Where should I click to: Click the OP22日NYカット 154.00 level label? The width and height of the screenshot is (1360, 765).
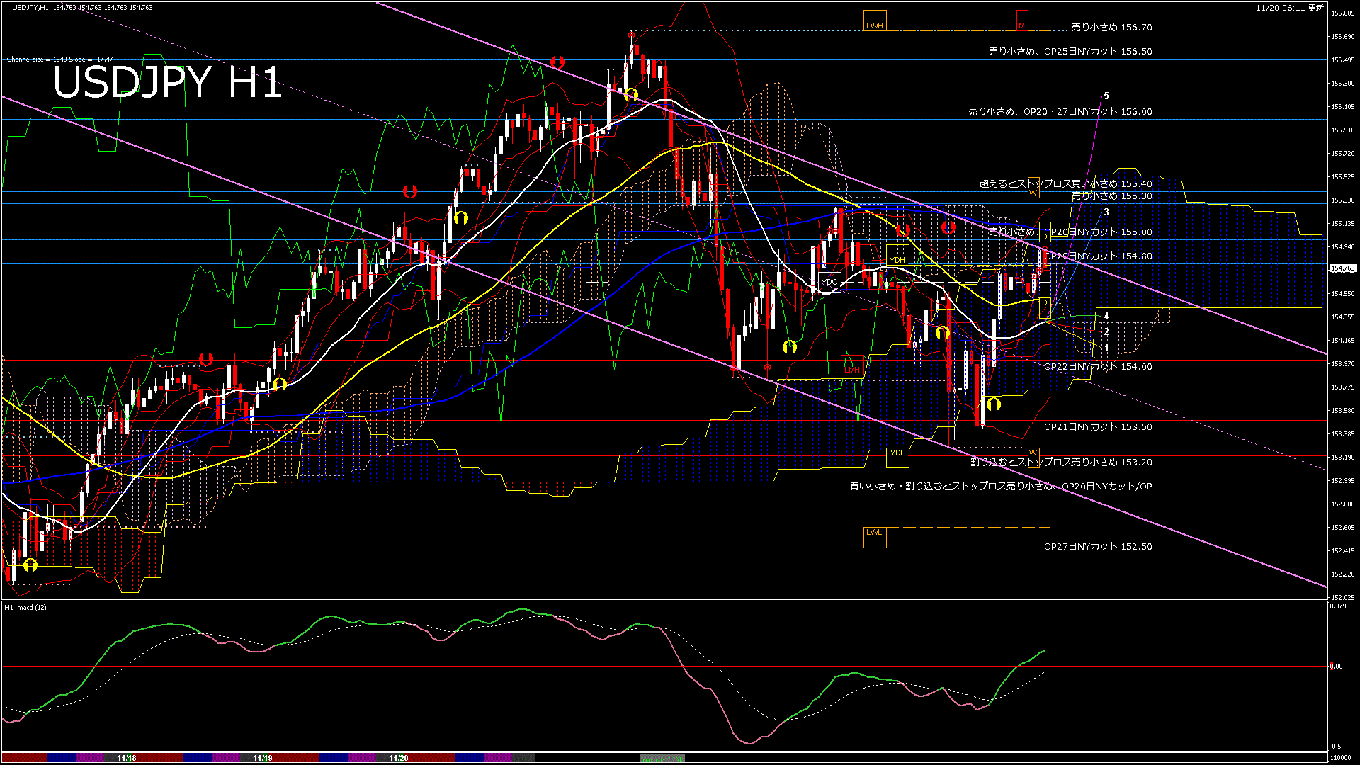pos(1098,367)
